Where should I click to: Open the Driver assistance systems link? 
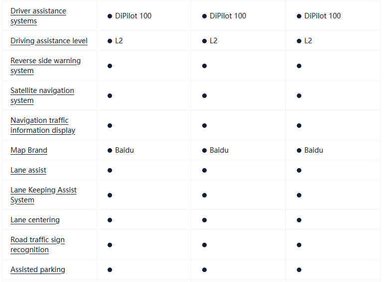[x=38, y=16]
